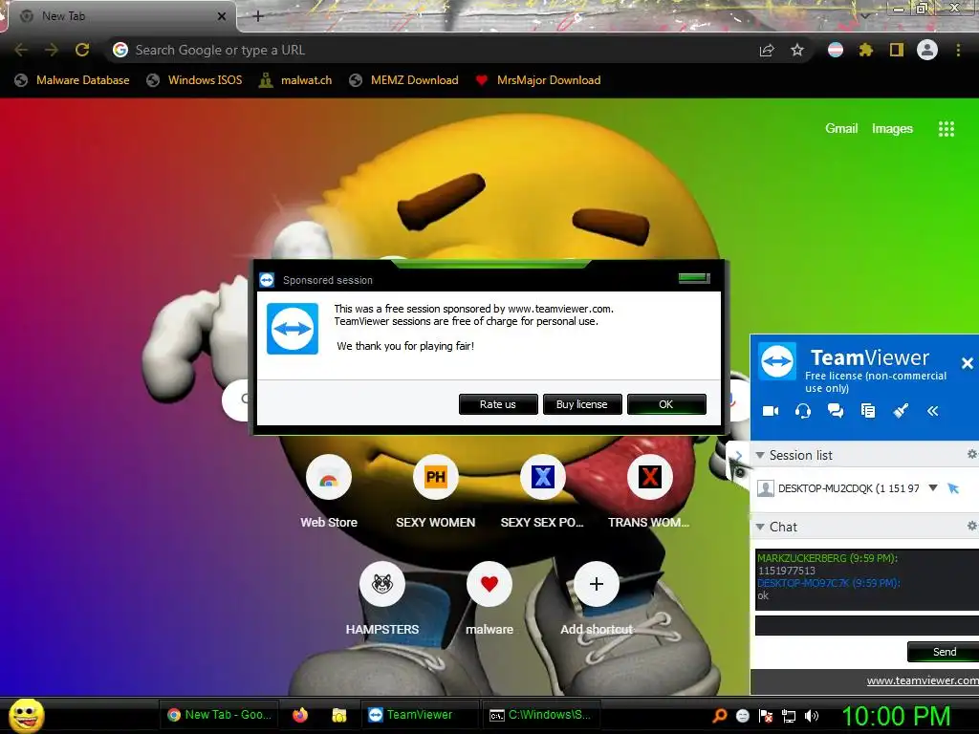Open www.teamviewer.com link in panel
The width and height of the screenshot is (979, 734).
tap(923, 680)
